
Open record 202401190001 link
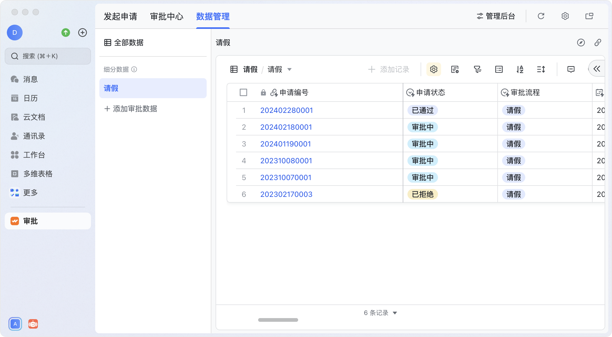[x=285, y=144]
